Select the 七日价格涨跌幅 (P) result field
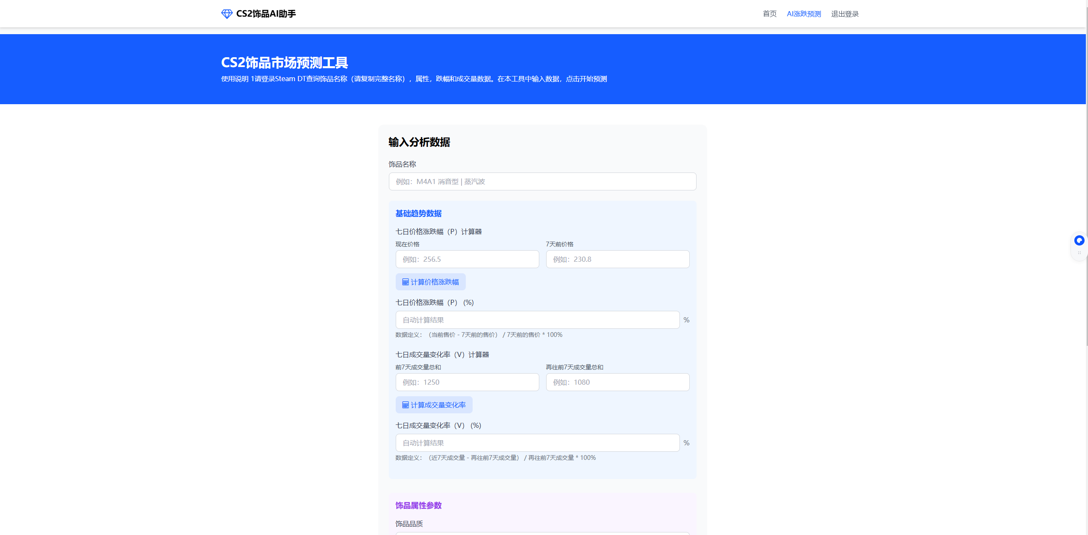The height and width of the screenshot is (535, 1088). pos(537,320)
